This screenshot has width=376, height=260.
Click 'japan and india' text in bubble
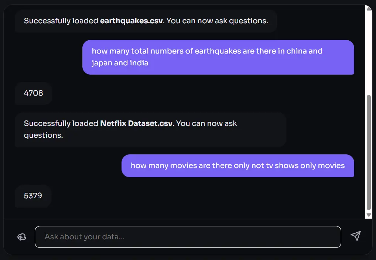point(120,63)
